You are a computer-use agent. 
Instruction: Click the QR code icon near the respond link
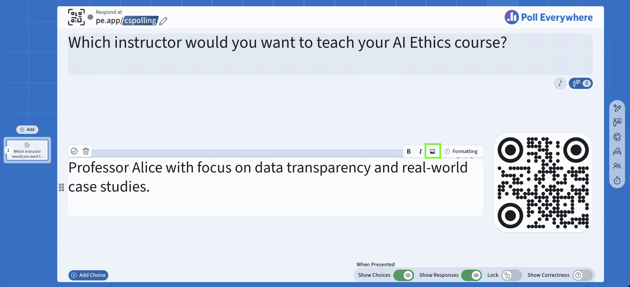point(76,17)
